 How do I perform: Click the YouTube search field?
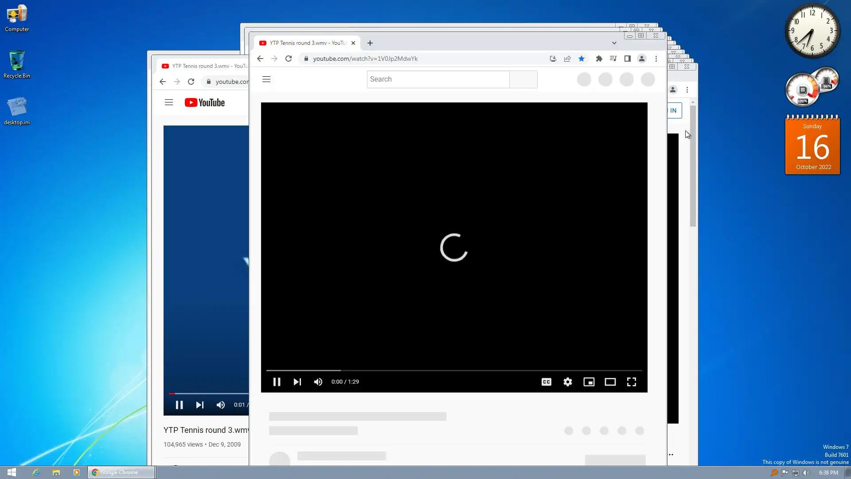pyautogui.click(x=438, y=79)
